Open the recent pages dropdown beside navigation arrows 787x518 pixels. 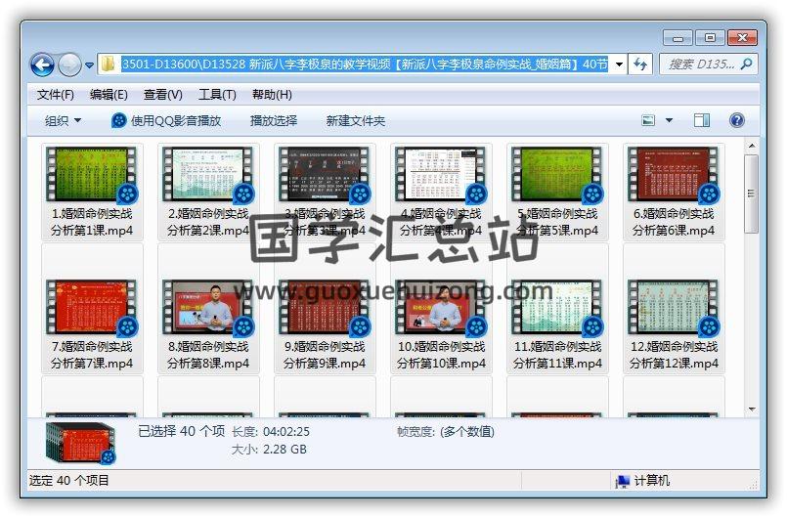tap(89, 65)
